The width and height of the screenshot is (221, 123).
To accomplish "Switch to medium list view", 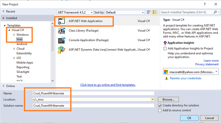I will click(155, 12).
